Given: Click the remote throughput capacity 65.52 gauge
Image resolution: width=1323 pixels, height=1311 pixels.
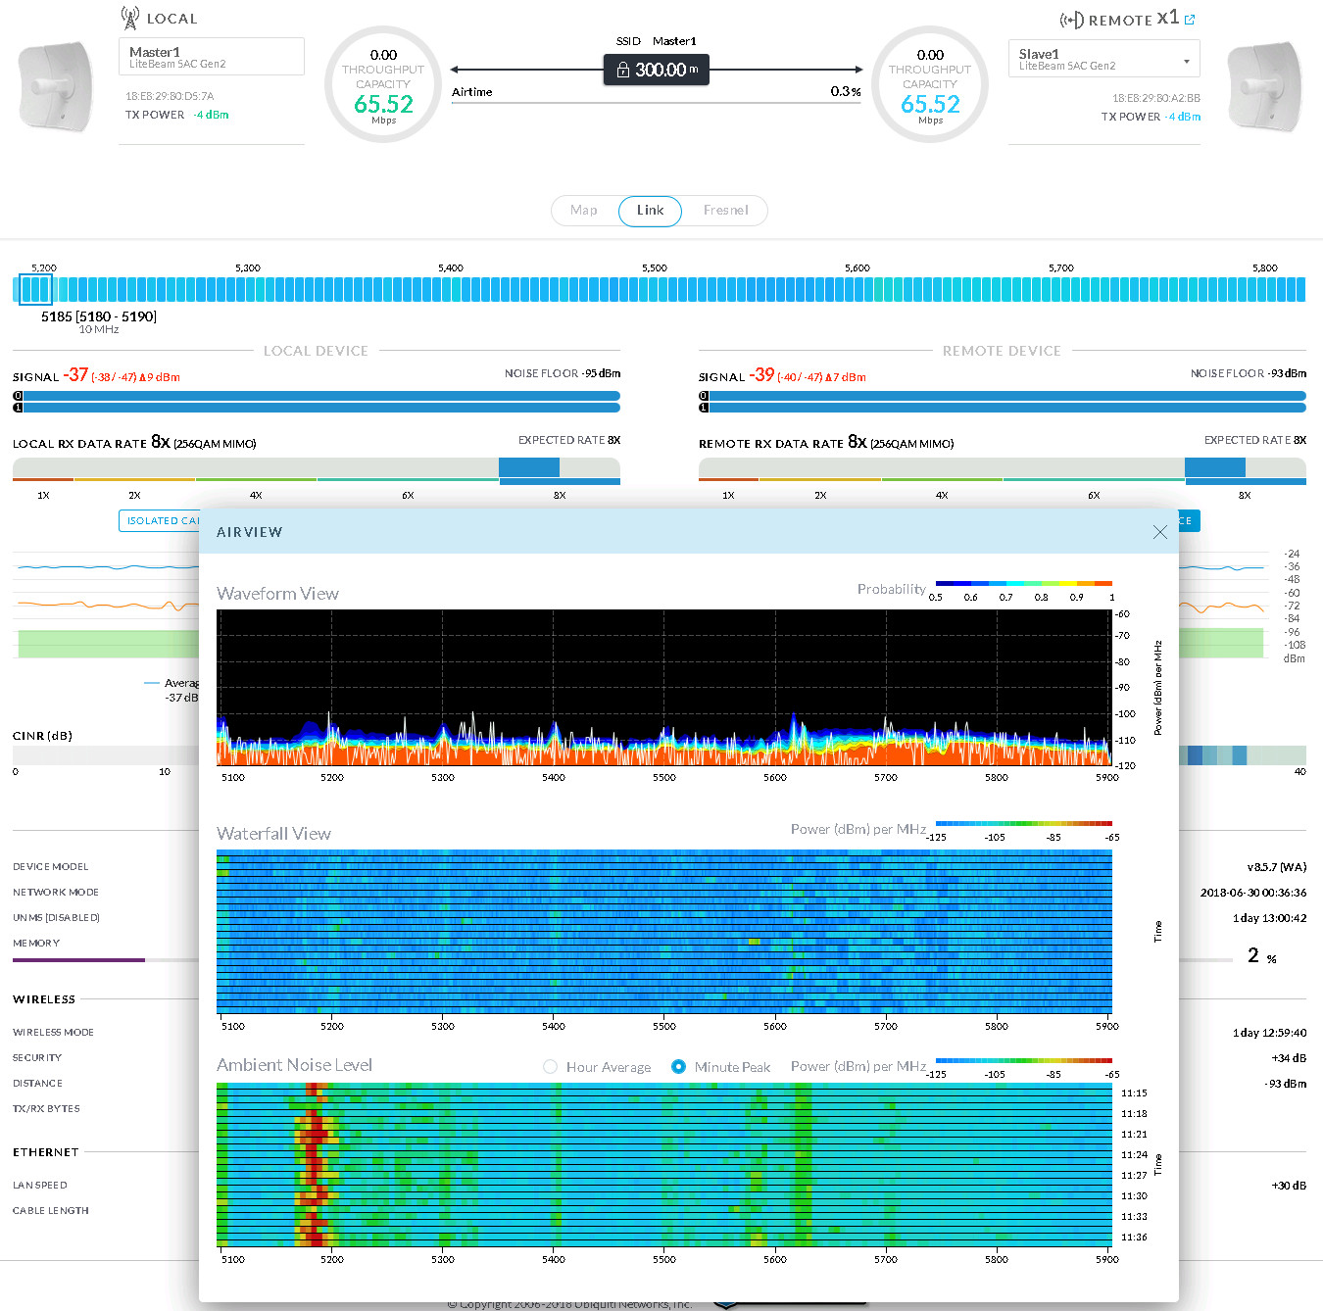Looking at the screenshot, I should (x=930, y=85).
